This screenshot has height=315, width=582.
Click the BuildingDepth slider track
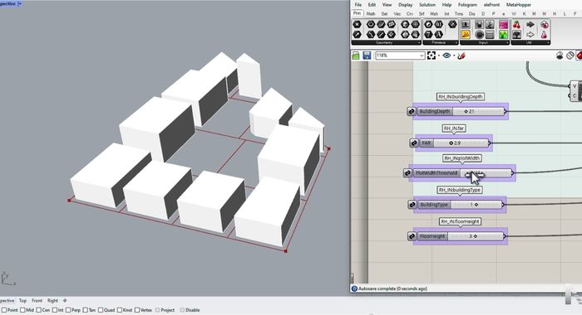coord(478,111)
